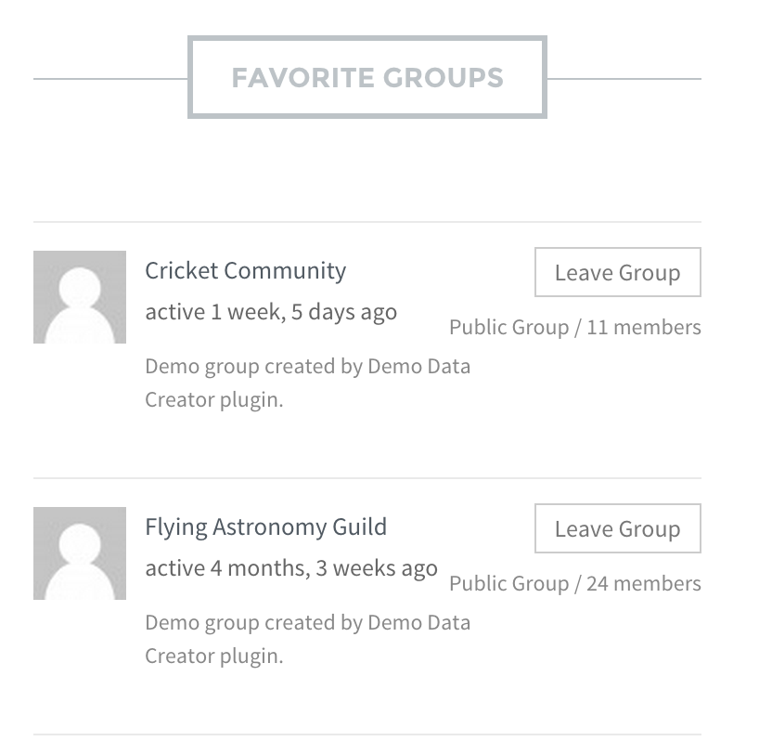
Task: Open the Cricket Community group name link
Action: pos(245,271)
